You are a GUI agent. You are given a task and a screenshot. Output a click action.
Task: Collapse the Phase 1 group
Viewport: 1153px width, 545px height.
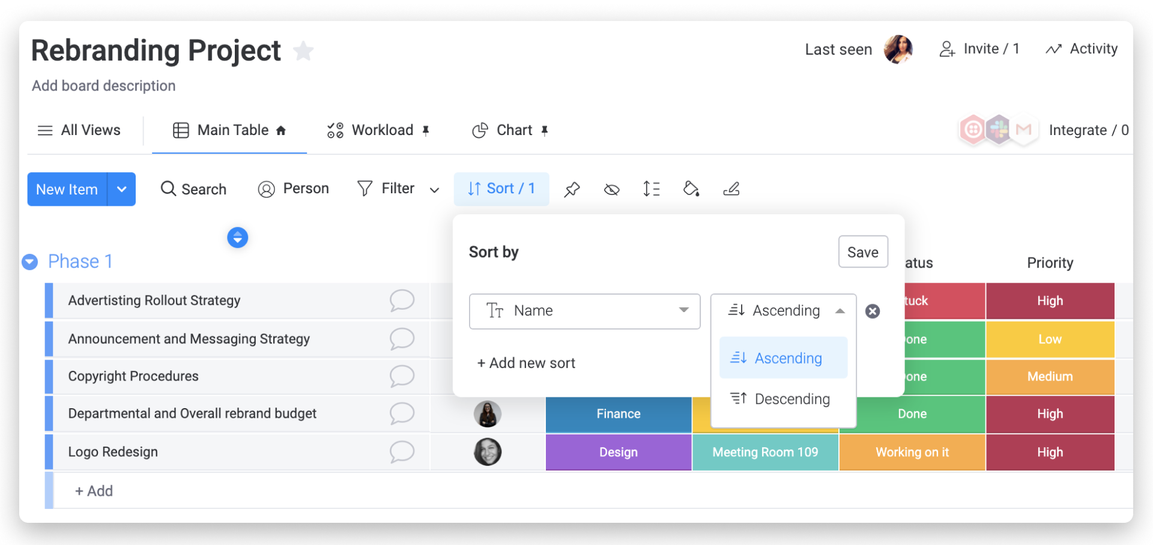(x=29, y=262)
